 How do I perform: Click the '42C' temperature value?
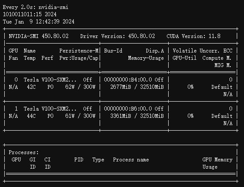point(31,87)
